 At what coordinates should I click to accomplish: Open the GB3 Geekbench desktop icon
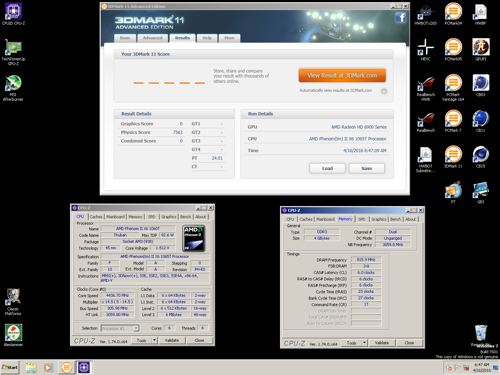point(481,192)
